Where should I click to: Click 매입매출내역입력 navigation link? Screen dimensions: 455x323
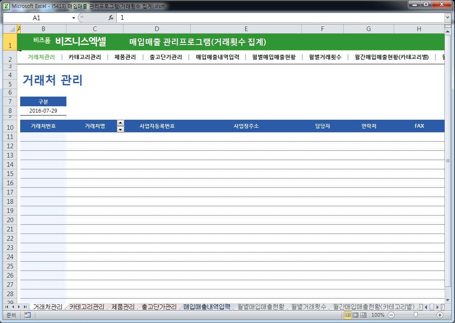(x=218, y=57)
